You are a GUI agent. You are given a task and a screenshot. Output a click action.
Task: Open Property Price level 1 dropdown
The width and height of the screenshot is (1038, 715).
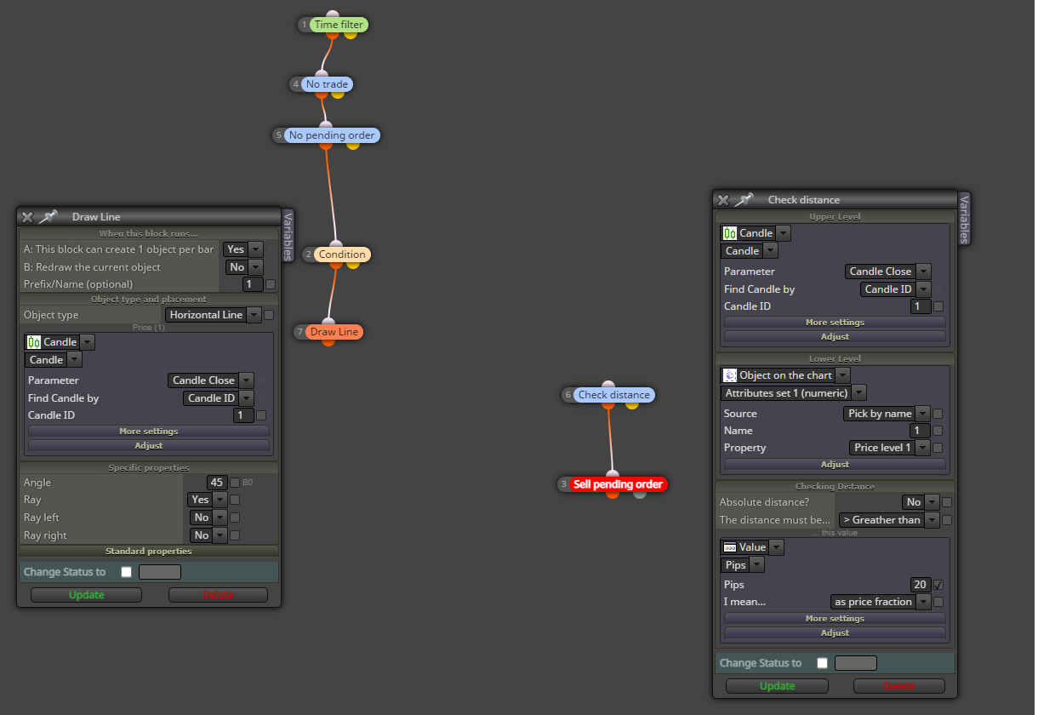(890, 448)
